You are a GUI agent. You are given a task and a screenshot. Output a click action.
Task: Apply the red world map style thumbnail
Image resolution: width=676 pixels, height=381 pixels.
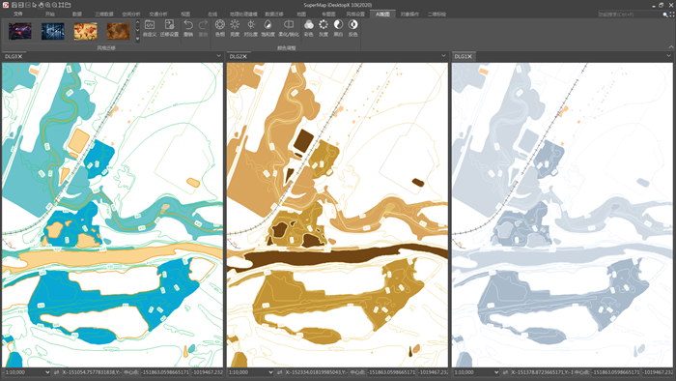85,32
